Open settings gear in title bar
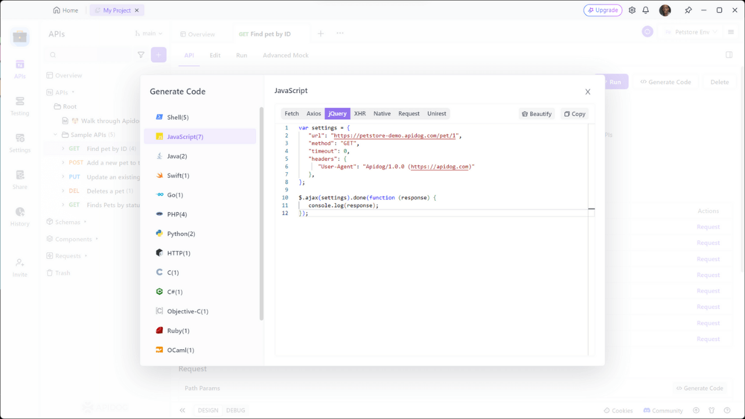This screenshot has width=745, height=419. 632,10
